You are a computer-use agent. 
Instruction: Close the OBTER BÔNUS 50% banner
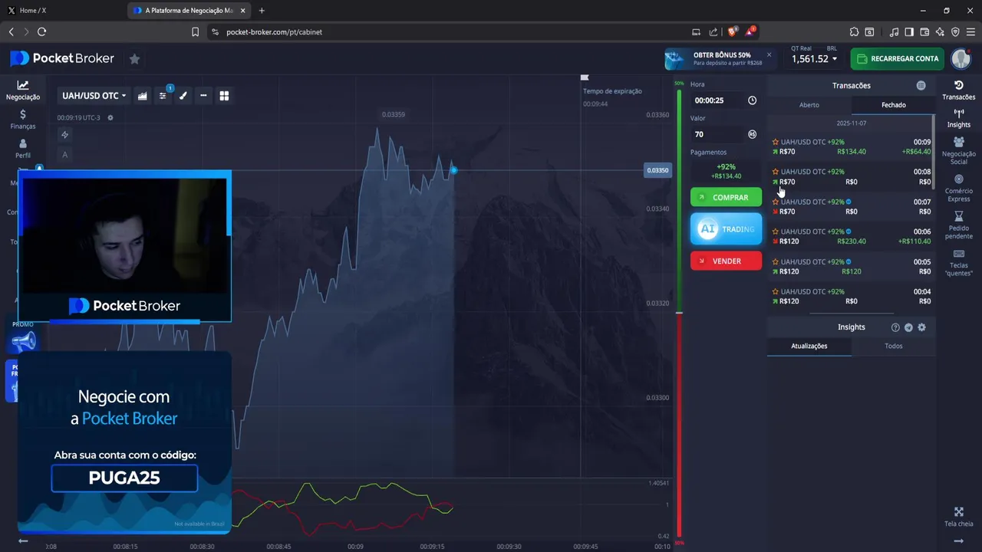point(769,55)
